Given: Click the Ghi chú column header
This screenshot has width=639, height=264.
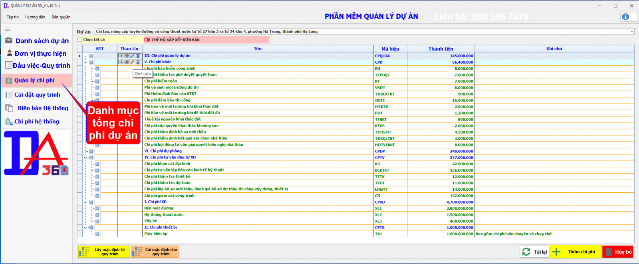Looking at the screenshot, I should tap(554, 49).
